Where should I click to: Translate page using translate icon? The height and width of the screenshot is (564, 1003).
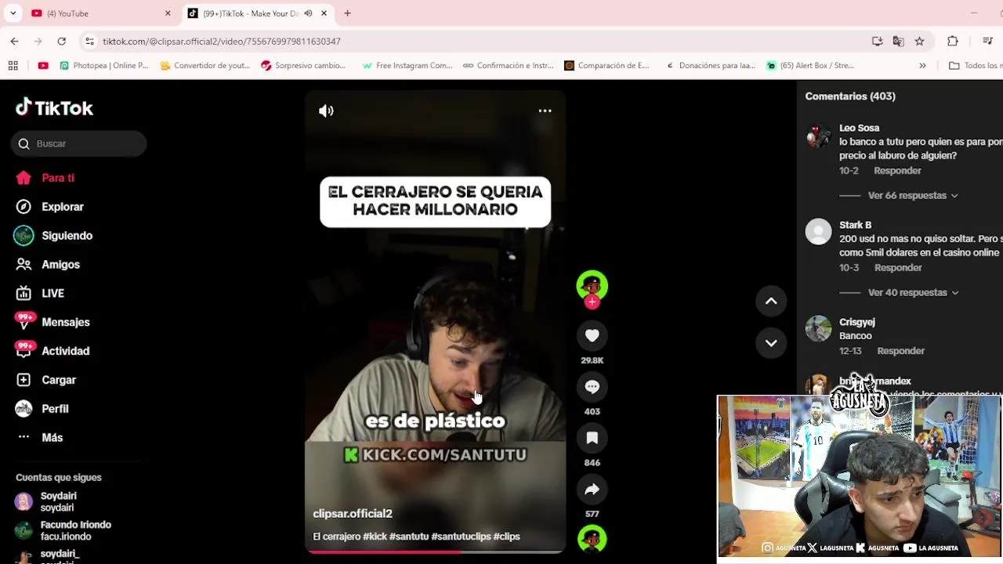(898, 41)
